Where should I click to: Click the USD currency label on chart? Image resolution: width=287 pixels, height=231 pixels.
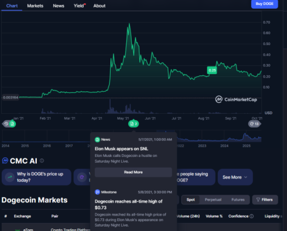click(268, 113)
